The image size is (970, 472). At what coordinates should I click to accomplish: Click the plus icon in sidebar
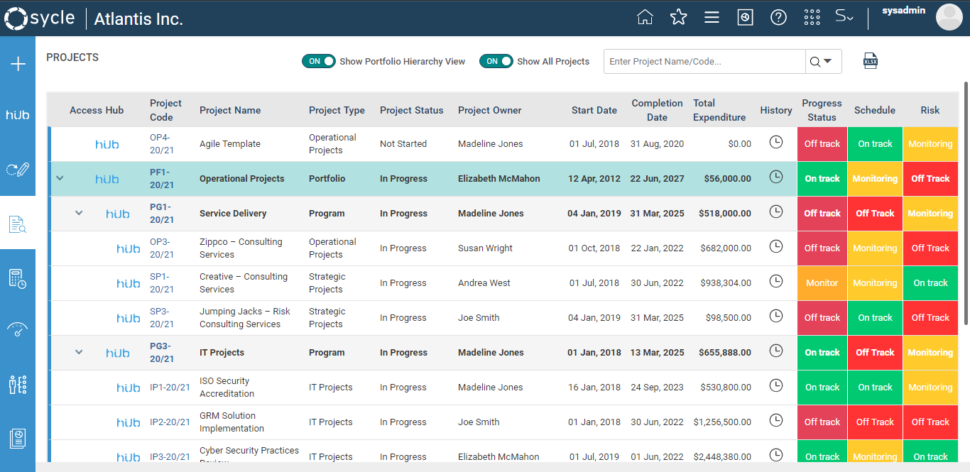click(x=18, y=65)
